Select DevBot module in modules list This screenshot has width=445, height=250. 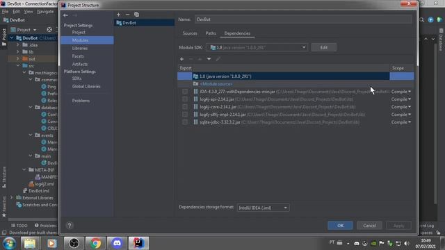coord(144,23)
